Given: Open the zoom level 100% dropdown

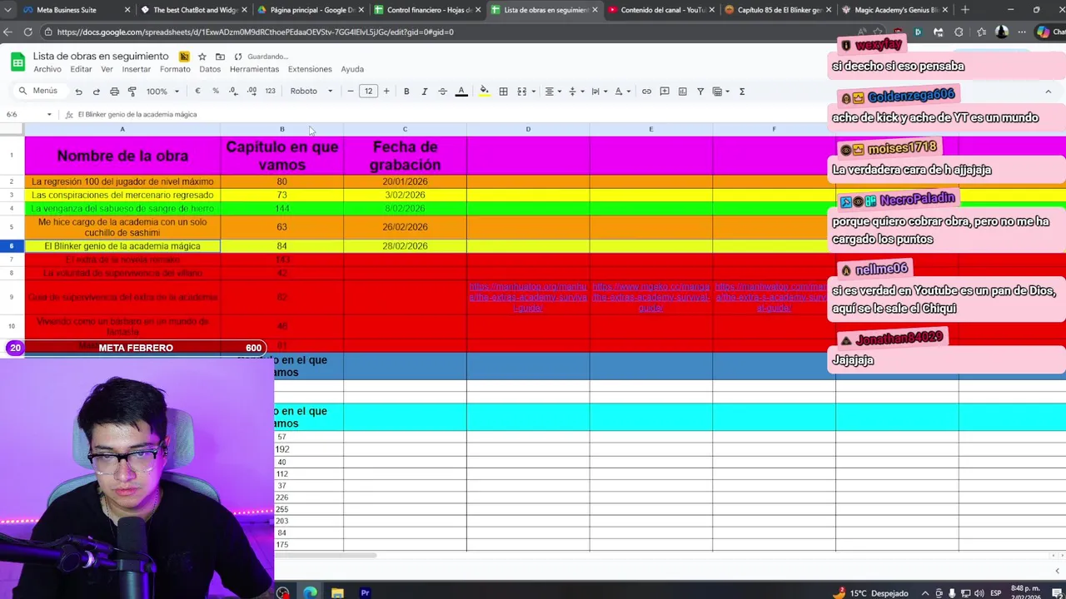Looking at the screenshot, I should (x=162, y=92).
